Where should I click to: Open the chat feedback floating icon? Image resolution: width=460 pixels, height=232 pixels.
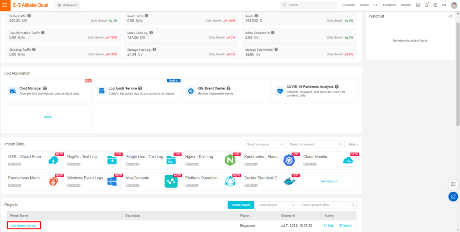click(453, 185)
